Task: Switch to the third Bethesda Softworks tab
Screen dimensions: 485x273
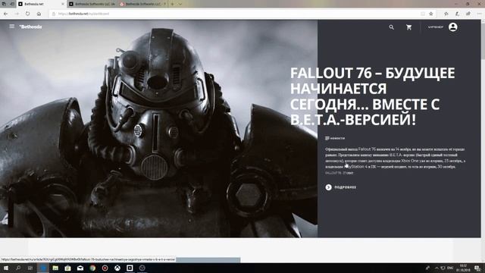Action: [142, 4]
